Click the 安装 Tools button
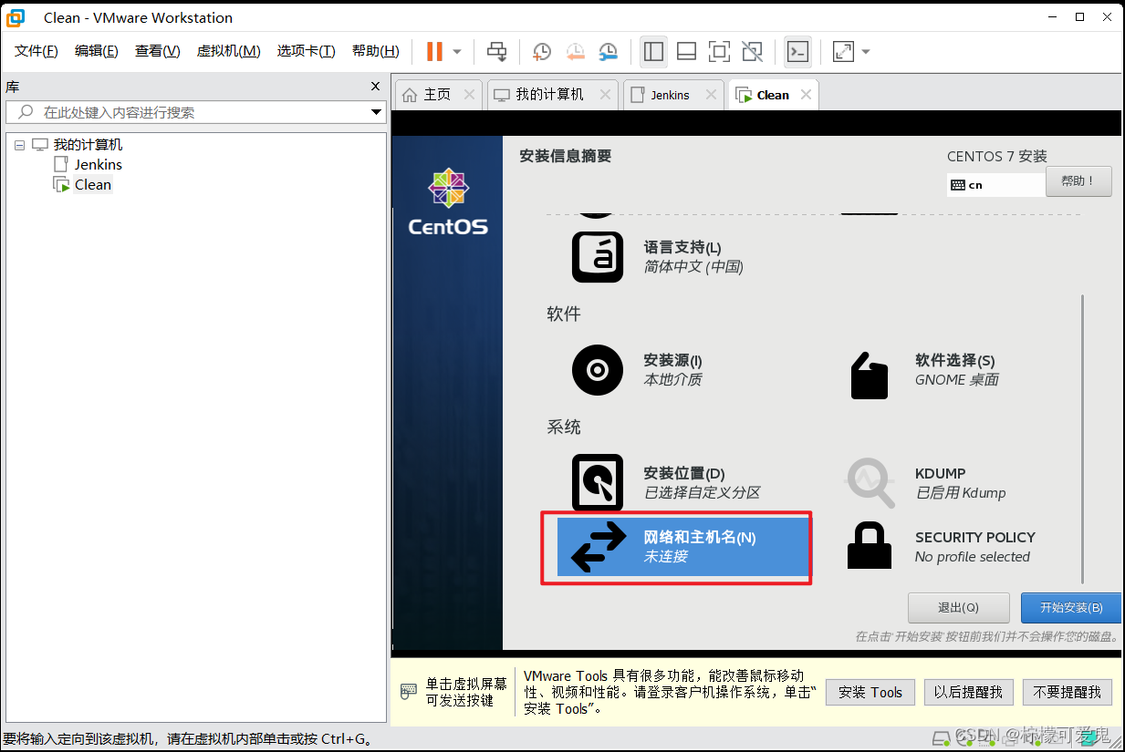The width and height of the screenshot is (1125, 752). (x=870, y=693)
